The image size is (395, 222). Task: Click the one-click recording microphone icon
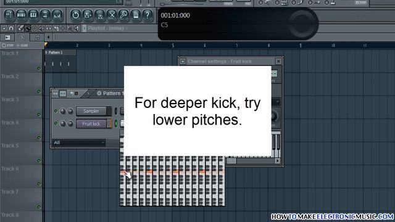(x=123, y=15)
